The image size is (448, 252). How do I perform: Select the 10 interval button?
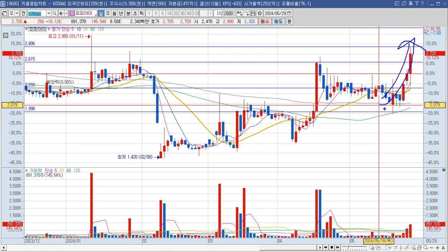pyautogui.click(x=169, y=13)
